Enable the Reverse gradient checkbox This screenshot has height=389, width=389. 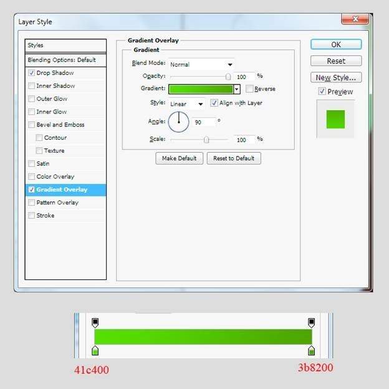249,89
